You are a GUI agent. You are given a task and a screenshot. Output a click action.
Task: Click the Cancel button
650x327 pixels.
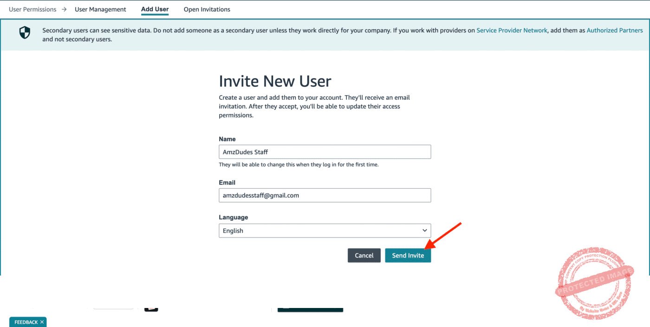click(x=364, y=256)
